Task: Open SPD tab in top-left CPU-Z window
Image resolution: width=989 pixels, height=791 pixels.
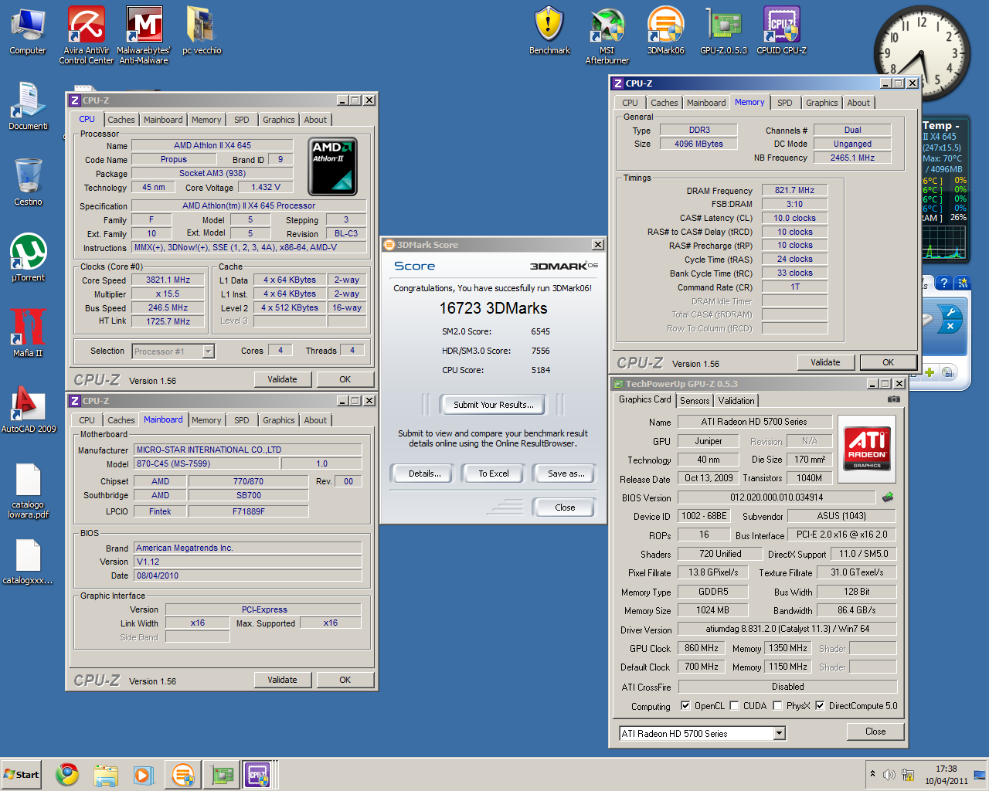Action: 242,120
